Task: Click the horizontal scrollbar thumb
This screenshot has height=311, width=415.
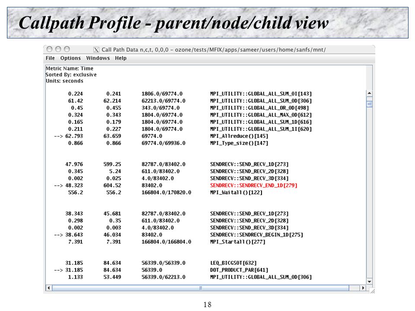Action: pyautogui.click(x=200, y=288)
